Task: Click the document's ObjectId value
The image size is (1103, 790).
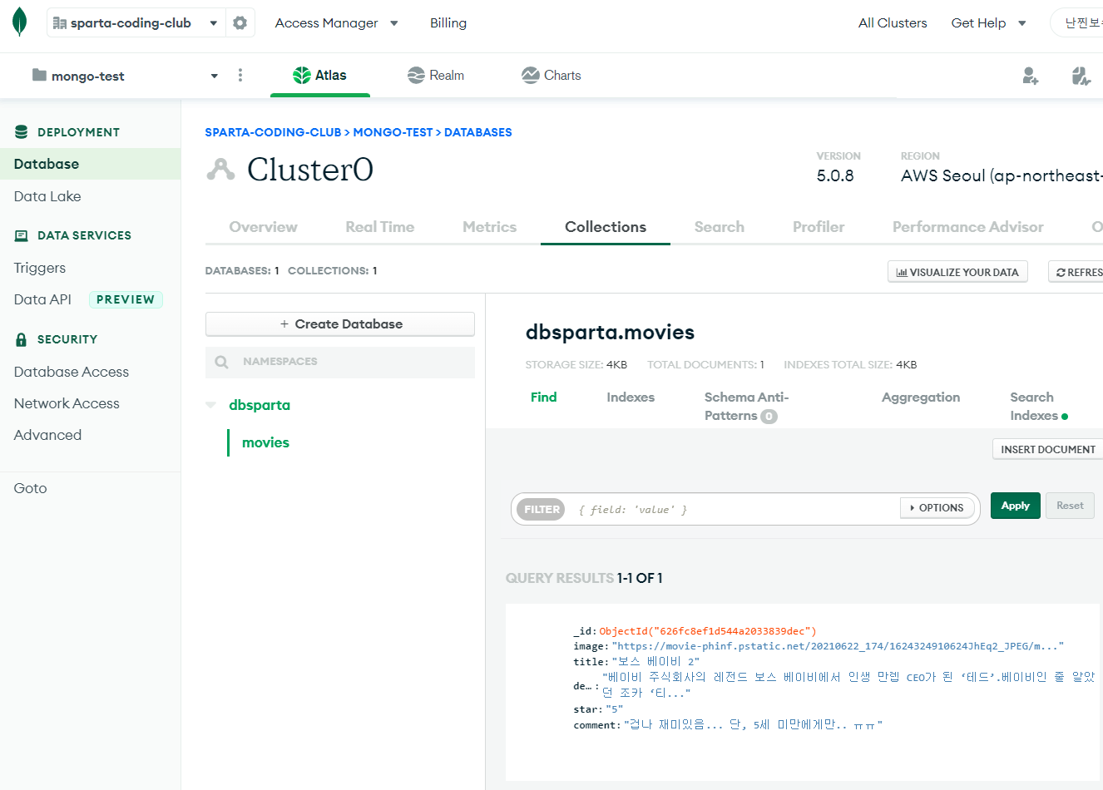Action: click(x=708, y=631)
